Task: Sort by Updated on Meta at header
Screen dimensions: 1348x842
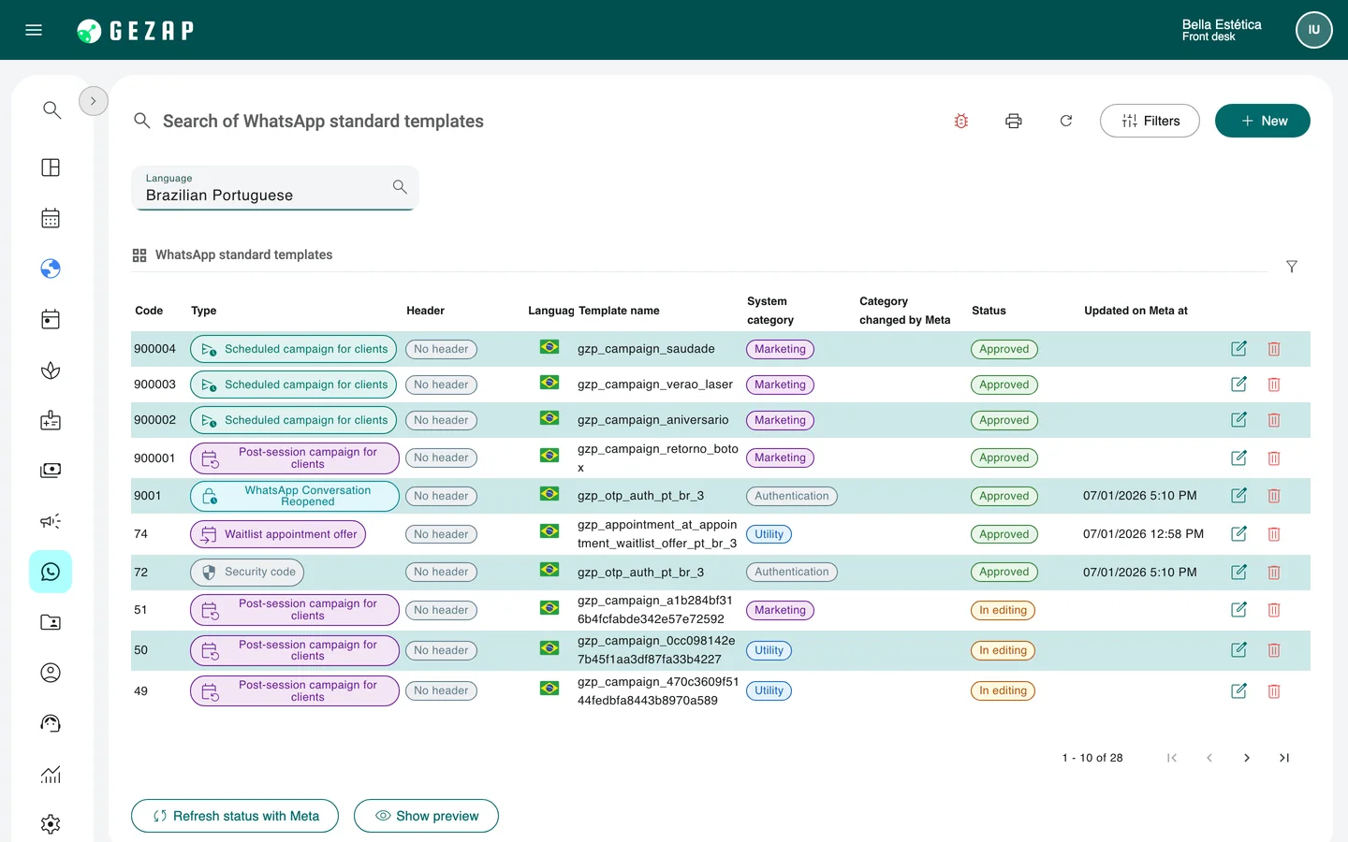Action: [1136, 311]
